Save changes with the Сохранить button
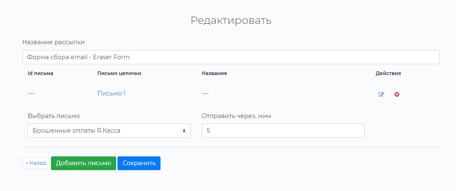The width and height of the screenshot is (456, 191). (x=139, y=163)
